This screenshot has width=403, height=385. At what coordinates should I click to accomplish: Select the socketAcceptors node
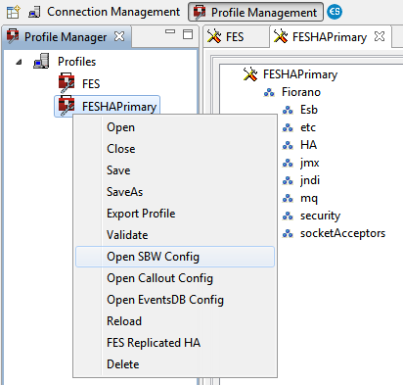(x=342, y=233)
